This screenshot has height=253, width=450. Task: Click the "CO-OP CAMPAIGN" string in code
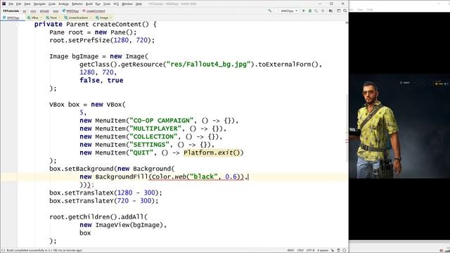162,120
